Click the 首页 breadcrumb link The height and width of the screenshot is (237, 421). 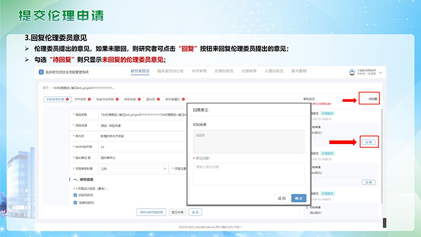[x=46, y=88]
